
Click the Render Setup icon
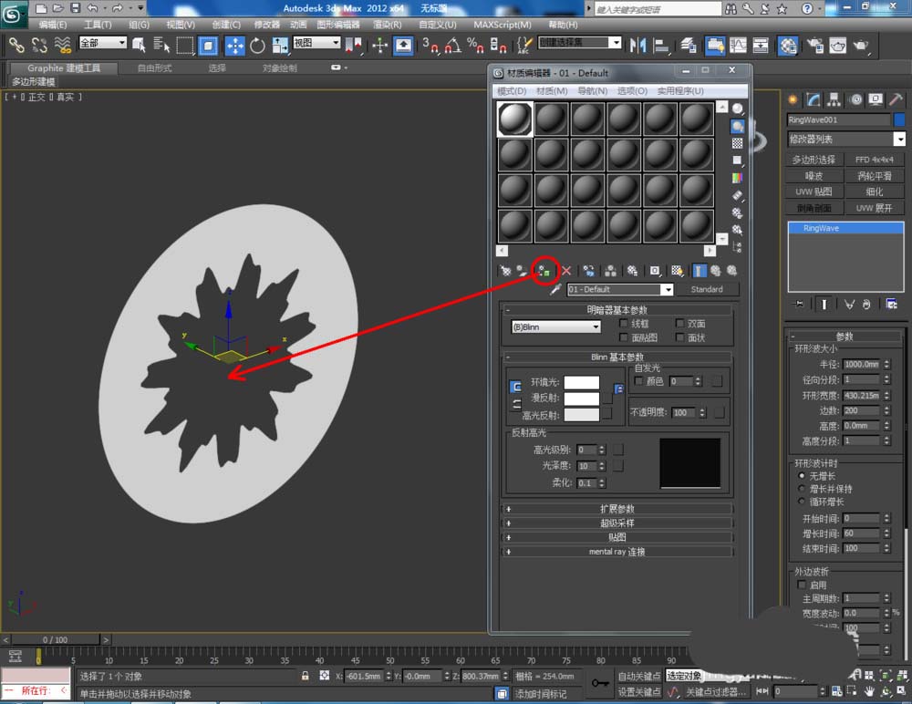coord(814,46)
